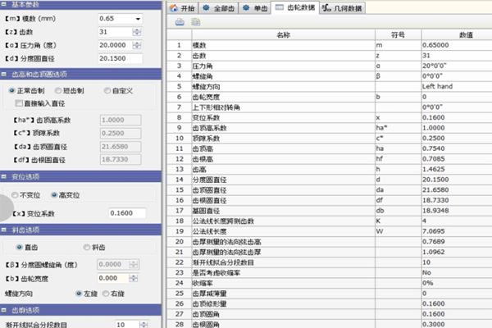
Task: Collapse the 齿高和齿顶圆选项 section
Action: [x=6, y=73]
